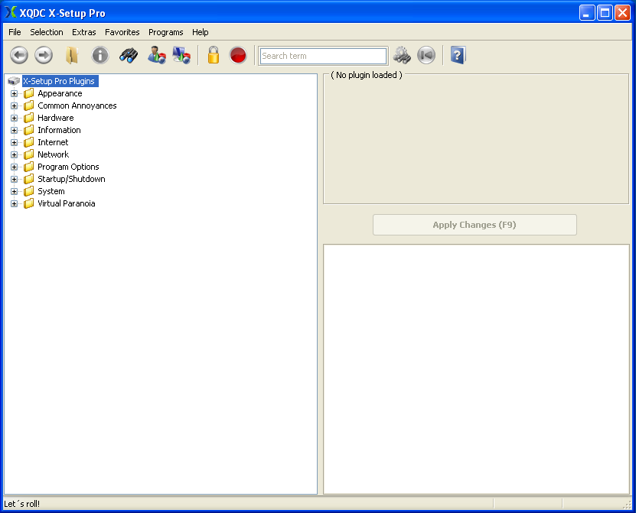
Task: Expand the Information tree node
Action: click(15, 130)
